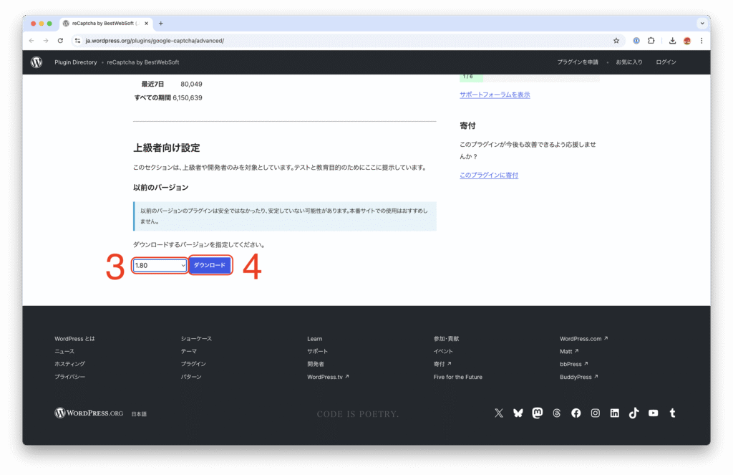Open the ニュース footer link
This screenshot has height=475, width=733.
click(x=64, y=351)
